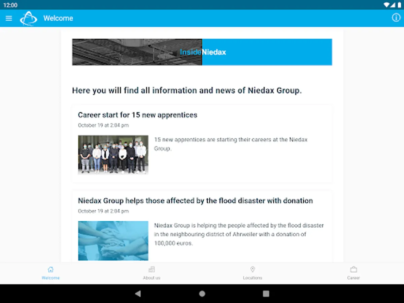Open the Career briefcase icon
Viewport: 404px width, 303px height.
tap(353, 270)
